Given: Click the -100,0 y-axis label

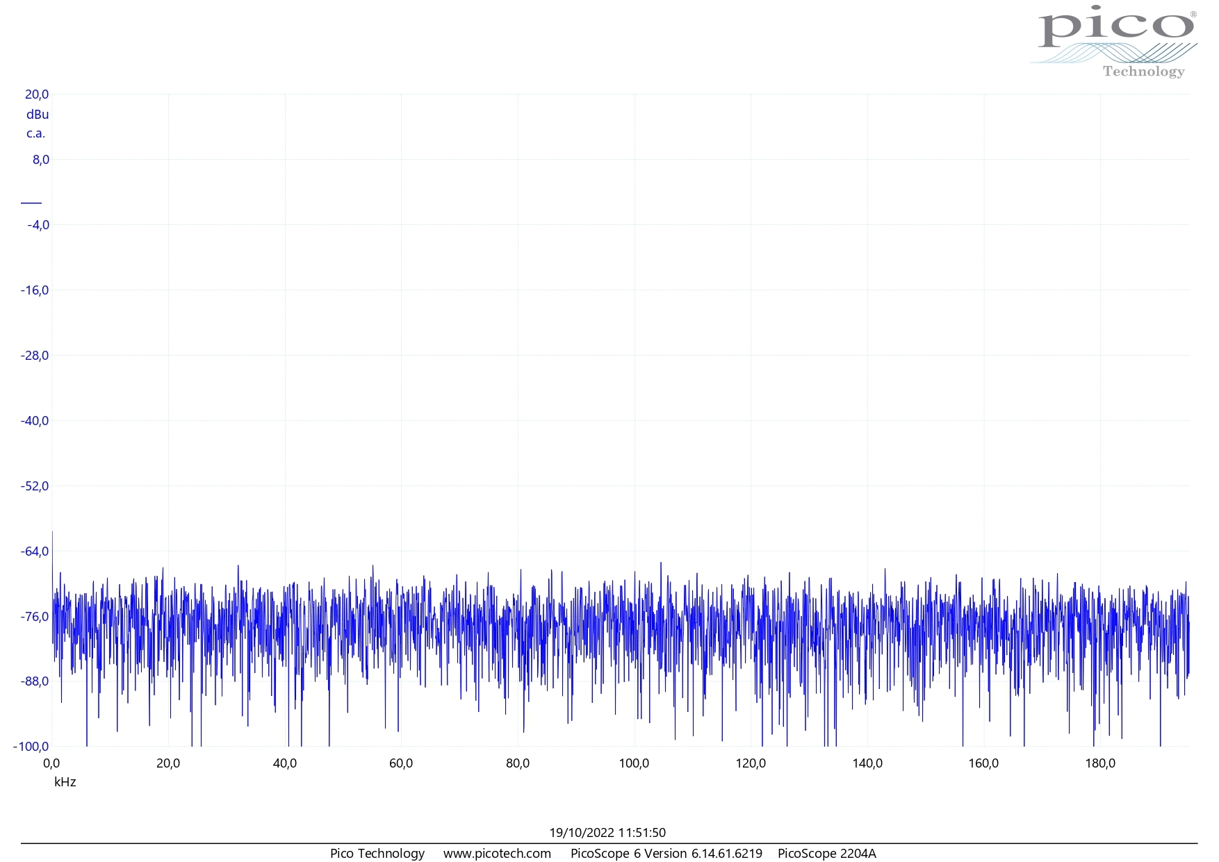Looking at the screenshot, I should click(31, 747).
